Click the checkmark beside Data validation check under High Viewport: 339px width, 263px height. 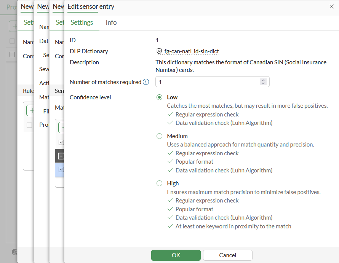click(170, 217)
